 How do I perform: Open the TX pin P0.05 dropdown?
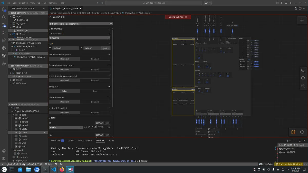point(66,127)
